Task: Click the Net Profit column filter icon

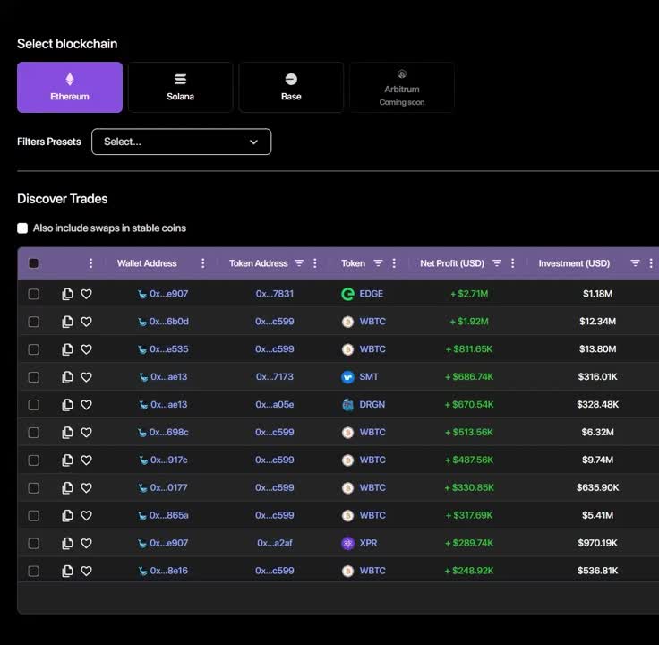Action: tap(496, 263)
